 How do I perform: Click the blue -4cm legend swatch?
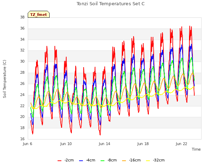click(81, 160)
